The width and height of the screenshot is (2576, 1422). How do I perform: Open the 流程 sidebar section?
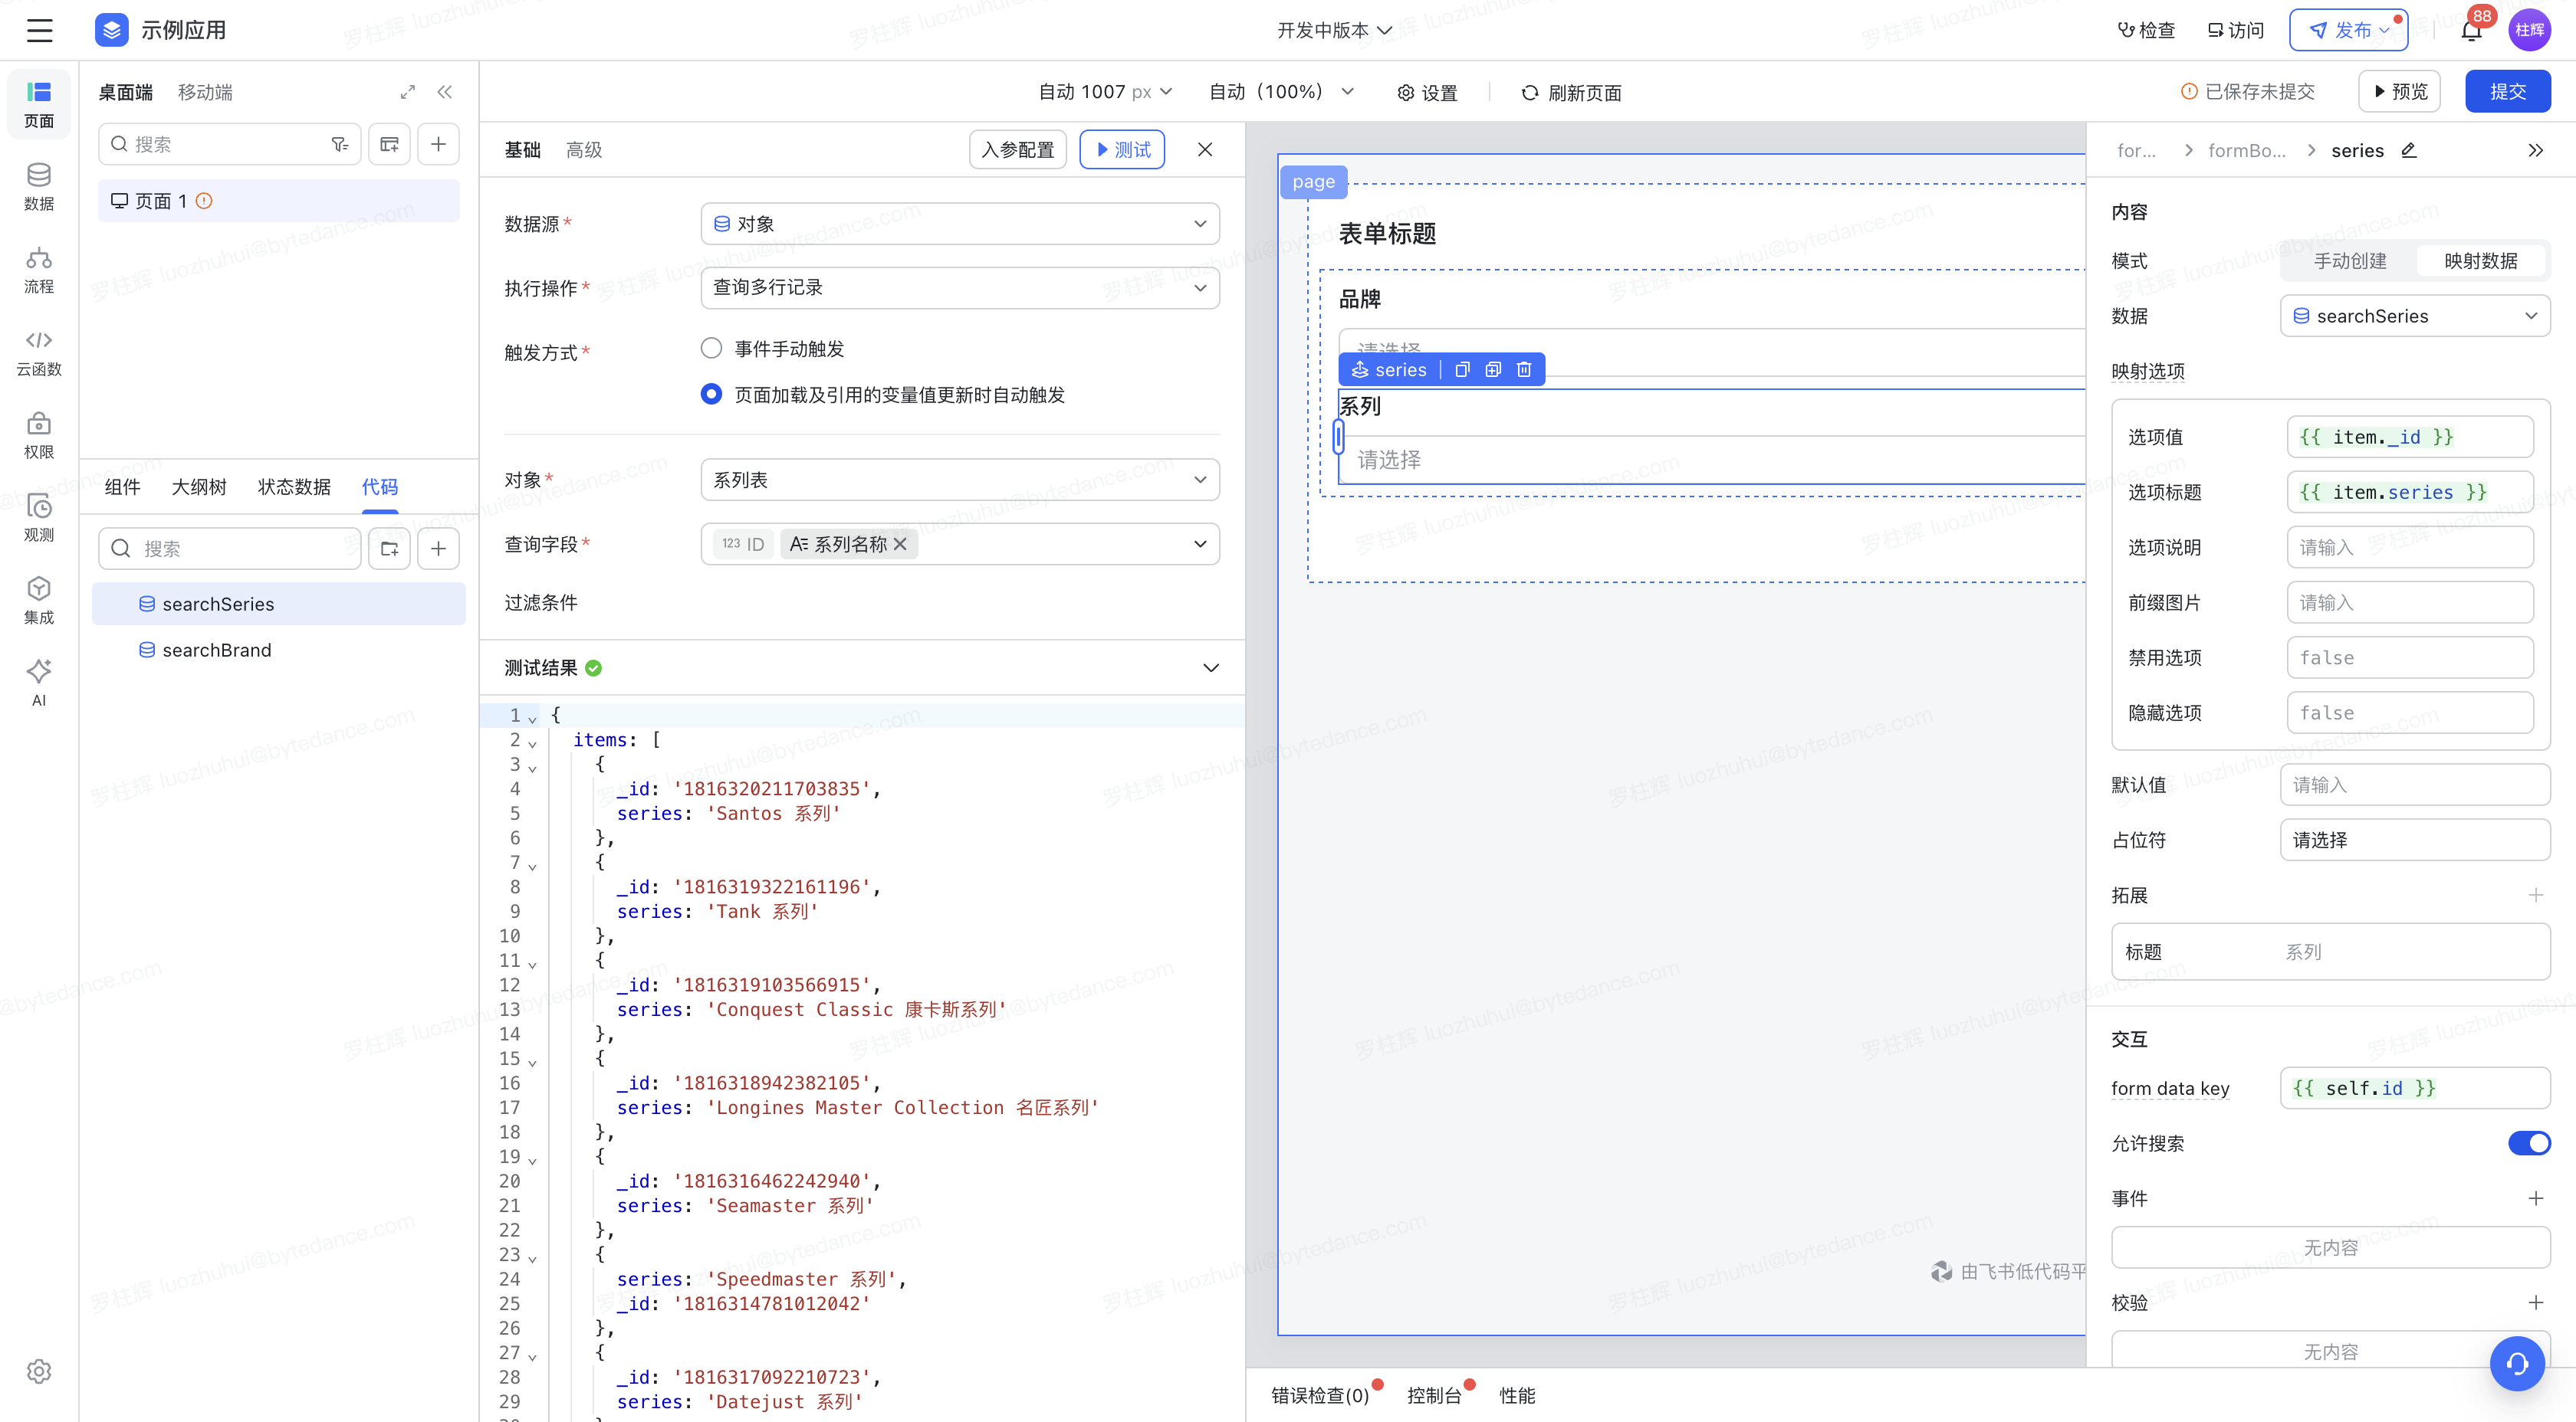click(39, 270)
